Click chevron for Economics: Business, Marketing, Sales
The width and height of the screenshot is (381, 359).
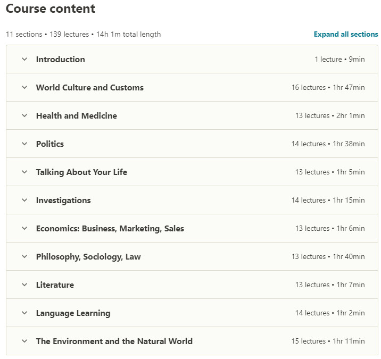tap(24, 229)
